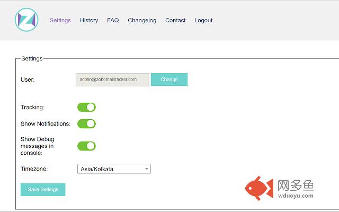Turn off Show Notifications toggle

86,123
